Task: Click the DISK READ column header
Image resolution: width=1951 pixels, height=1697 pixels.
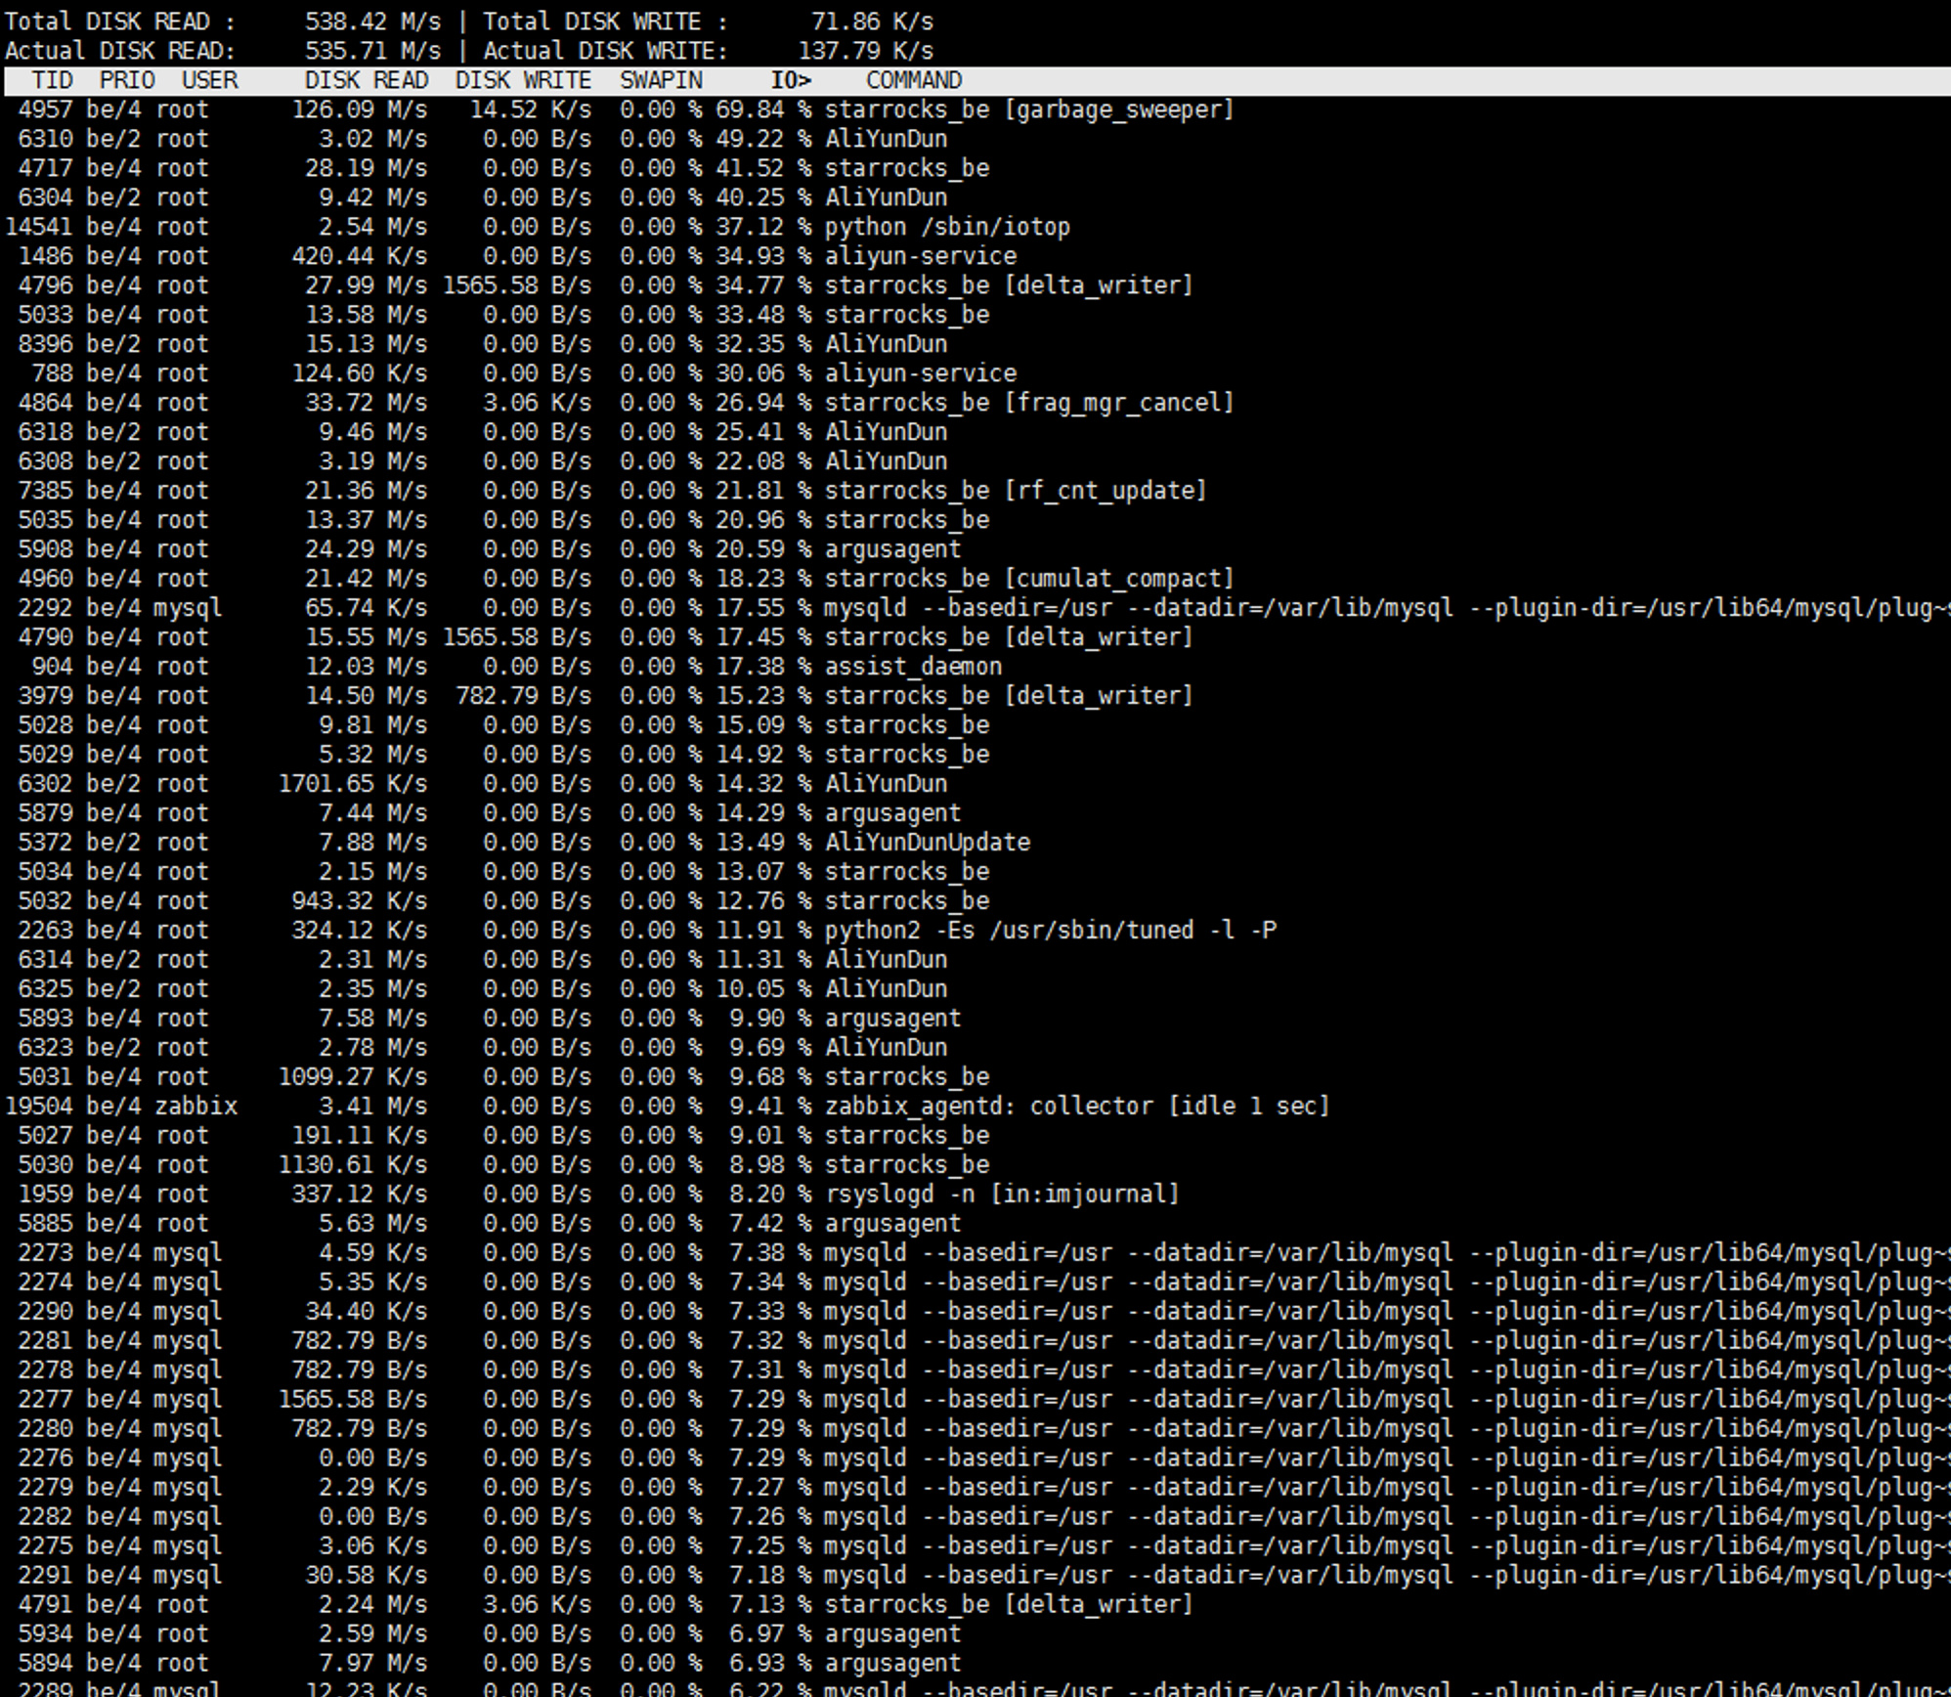Action: click(366, 80)
